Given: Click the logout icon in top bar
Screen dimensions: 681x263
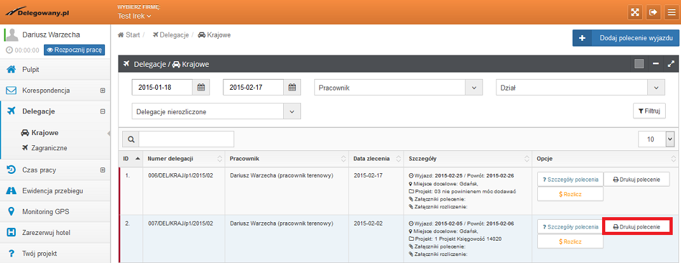Looking at the screenshot, I should [x=652, y=12].
